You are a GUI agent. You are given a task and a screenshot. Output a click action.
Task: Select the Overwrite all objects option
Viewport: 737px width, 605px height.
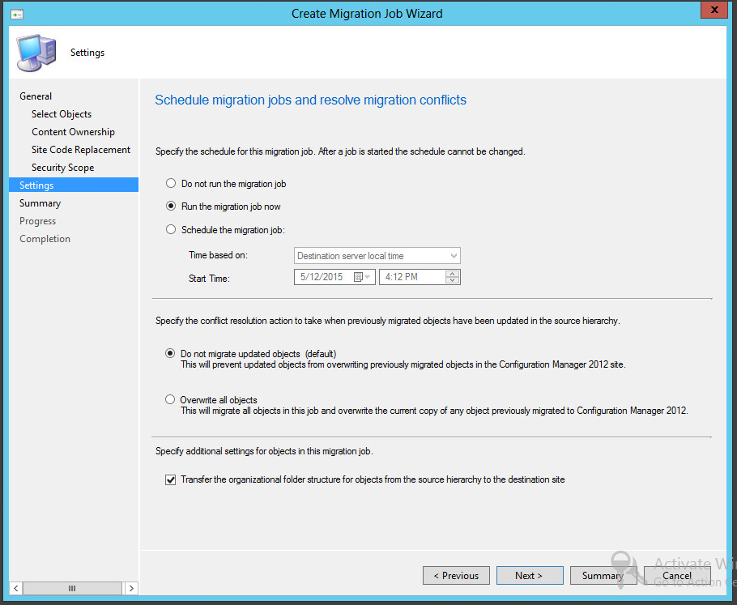tap(171, 400)
